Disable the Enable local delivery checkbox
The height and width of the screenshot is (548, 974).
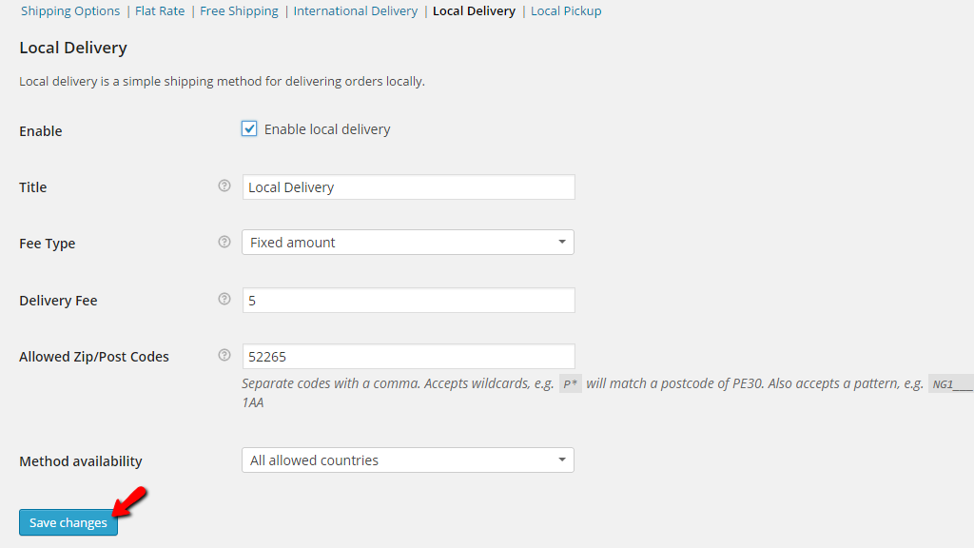click(x=248, y=127)
